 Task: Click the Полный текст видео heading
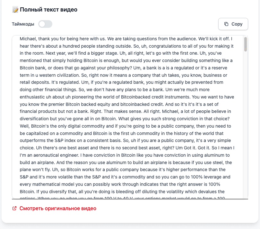coord(48,10)
